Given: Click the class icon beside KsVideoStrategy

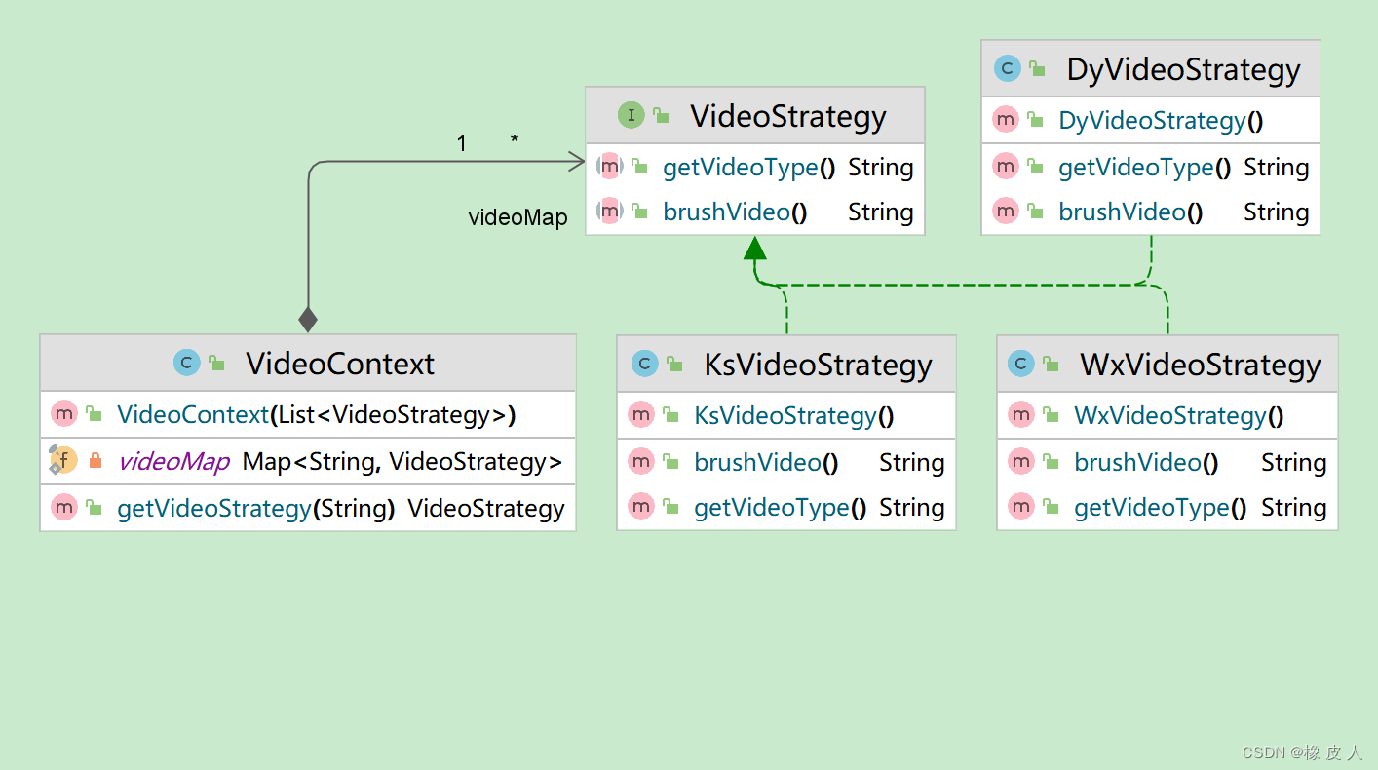Looking at the screenshot, I should tap(644, 365).
